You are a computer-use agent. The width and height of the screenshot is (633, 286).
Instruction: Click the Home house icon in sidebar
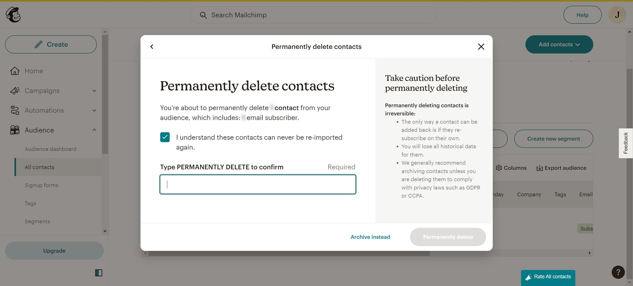click(15, 71)
